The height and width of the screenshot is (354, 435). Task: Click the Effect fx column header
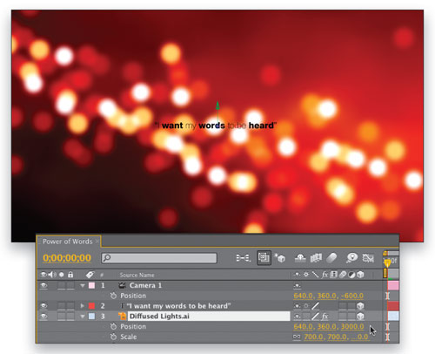tap(325, 275)
